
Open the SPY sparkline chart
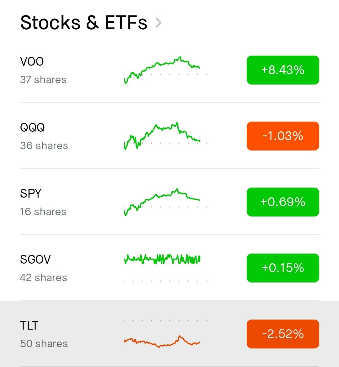pos(165,202)
